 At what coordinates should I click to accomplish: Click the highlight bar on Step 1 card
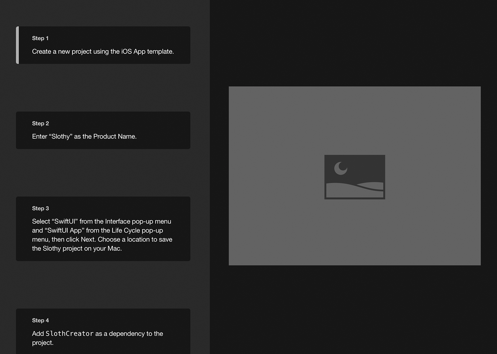(x=17, y=45)
